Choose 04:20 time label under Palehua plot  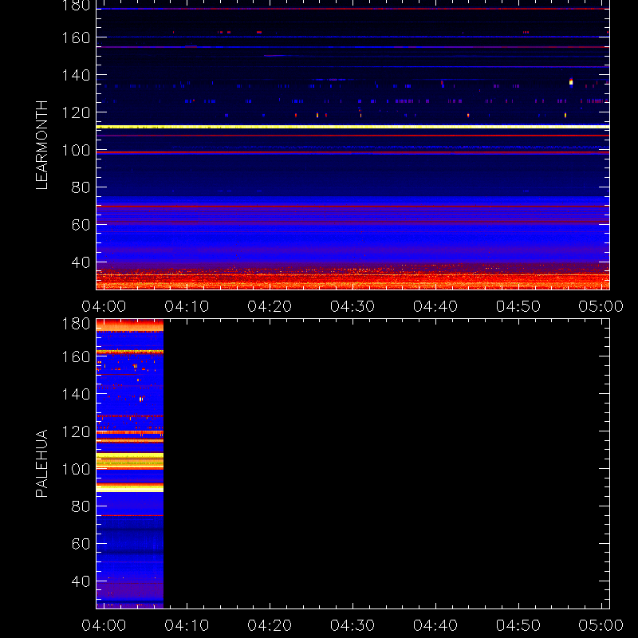pyautogui.click(x=270, y=625)
